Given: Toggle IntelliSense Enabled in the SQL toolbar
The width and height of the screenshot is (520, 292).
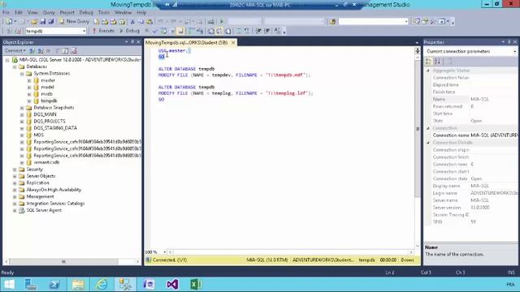Looking at the screenshot, I should click(180, 31).
